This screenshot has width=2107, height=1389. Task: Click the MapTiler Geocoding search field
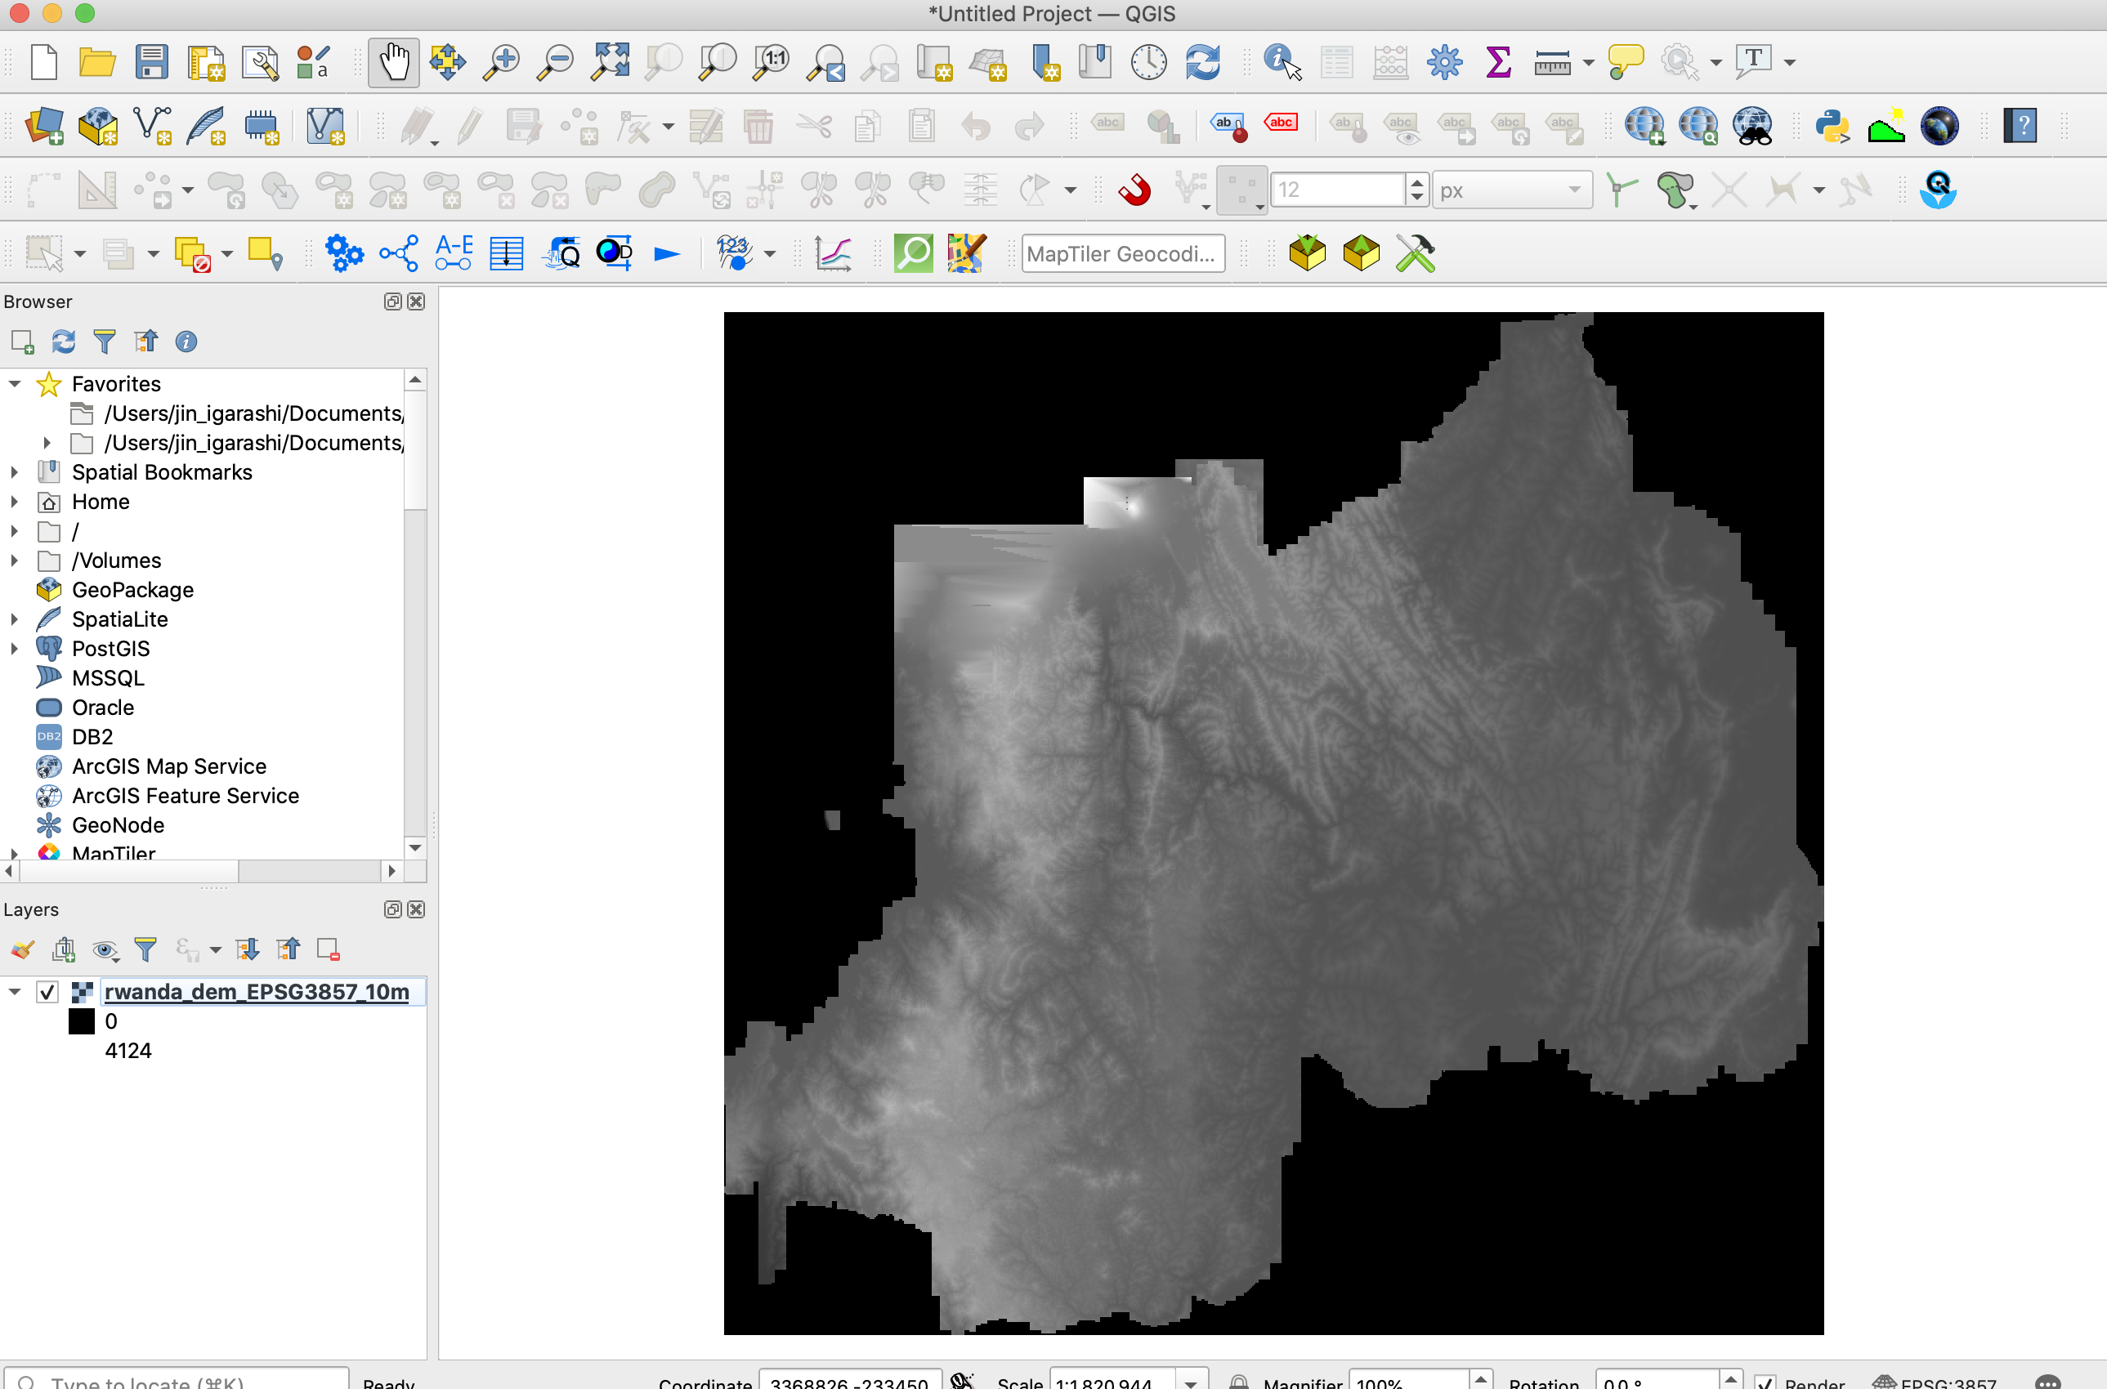point(1123,253)
